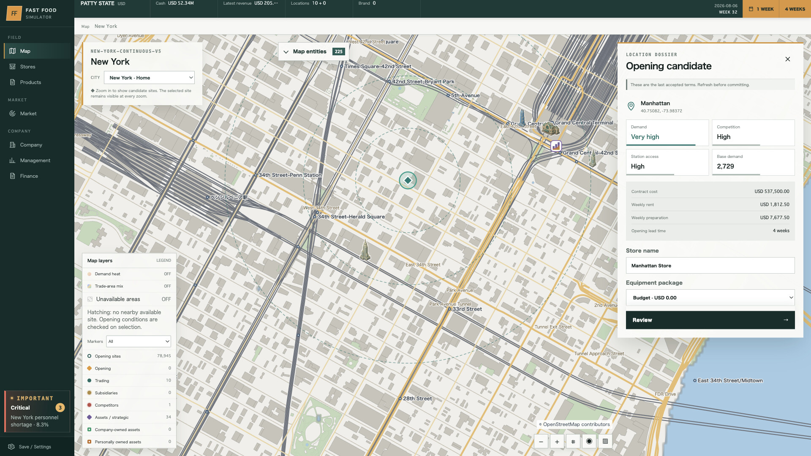
Task: Toggle the Trade-area mix layer
Action: pyautogui.click(x=129, y=286)
